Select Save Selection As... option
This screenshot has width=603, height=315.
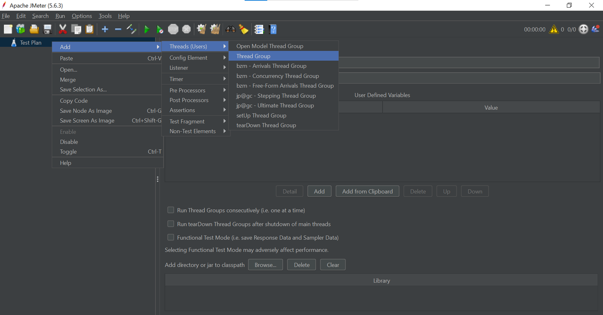point(107,89)
